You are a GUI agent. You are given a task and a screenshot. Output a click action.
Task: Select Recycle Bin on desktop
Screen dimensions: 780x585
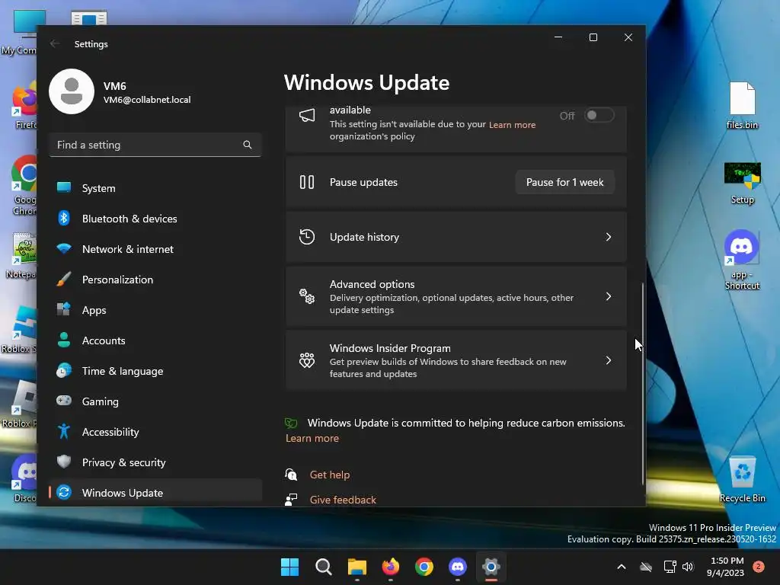742,479
